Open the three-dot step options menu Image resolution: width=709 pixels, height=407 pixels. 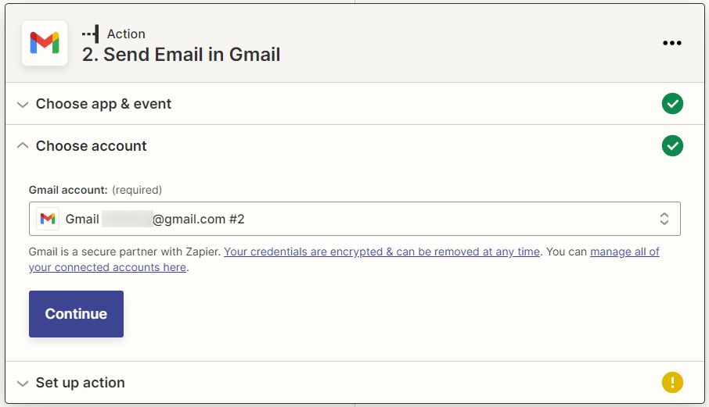tap(671, 44)
